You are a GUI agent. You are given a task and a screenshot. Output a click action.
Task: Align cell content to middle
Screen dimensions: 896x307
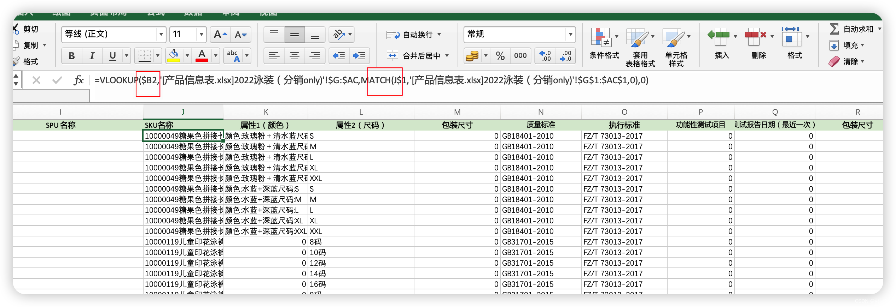pos(295,34)
